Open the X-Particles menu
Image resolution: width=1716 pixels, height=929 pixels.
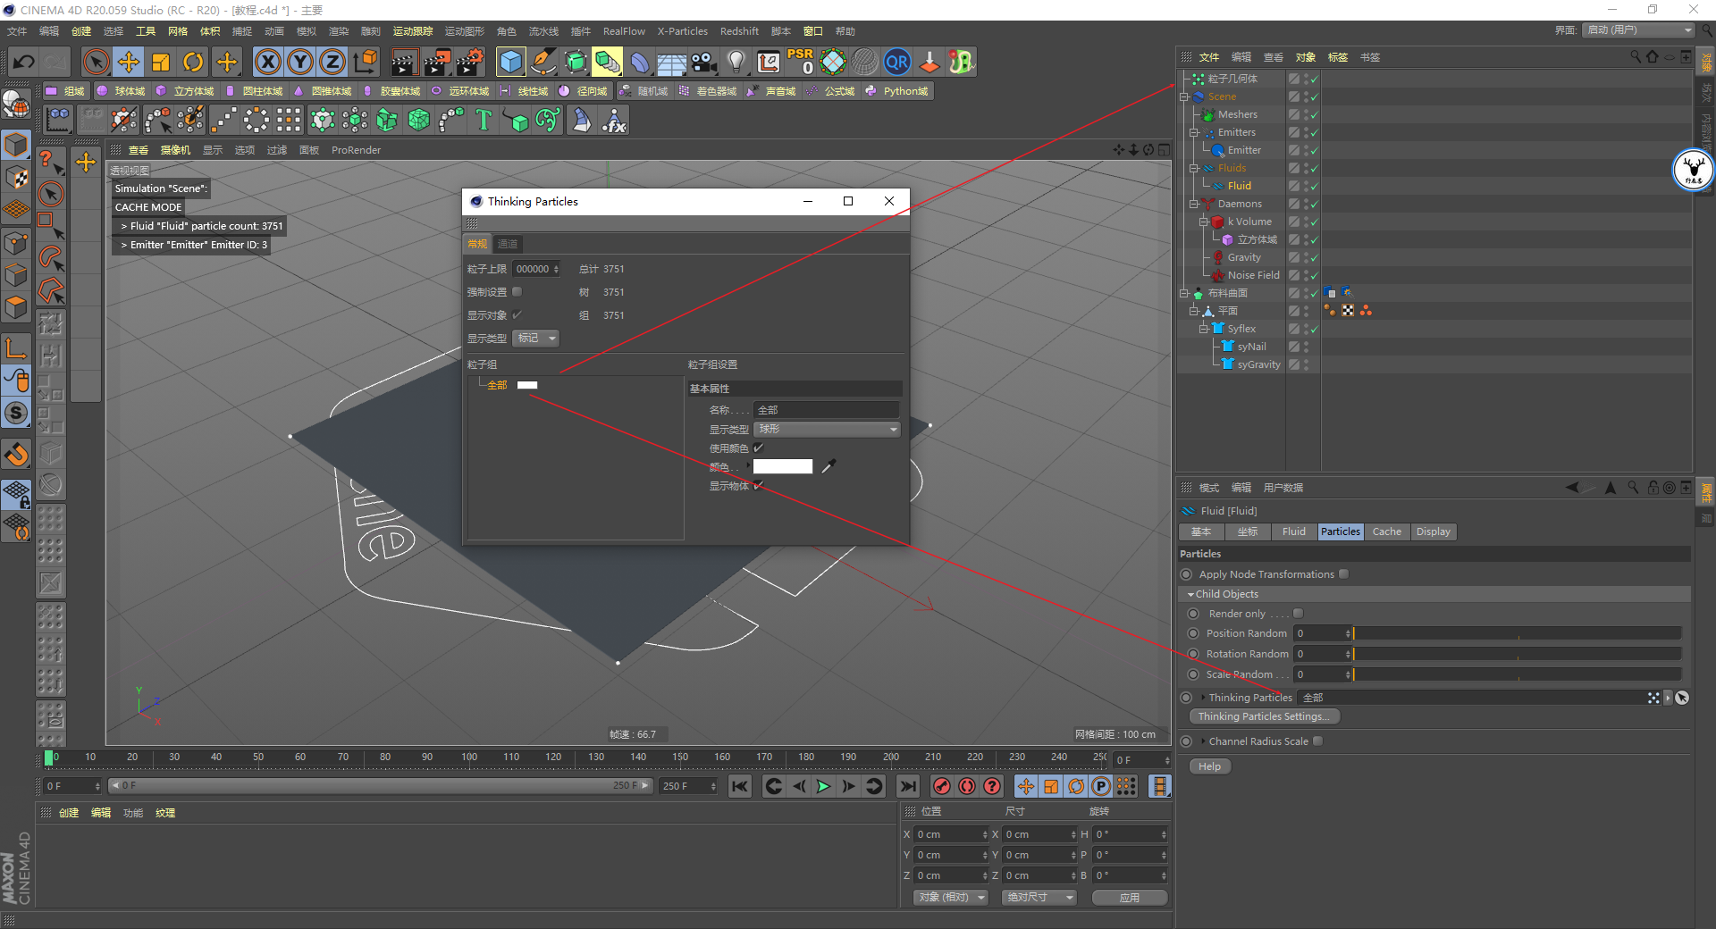683,31
